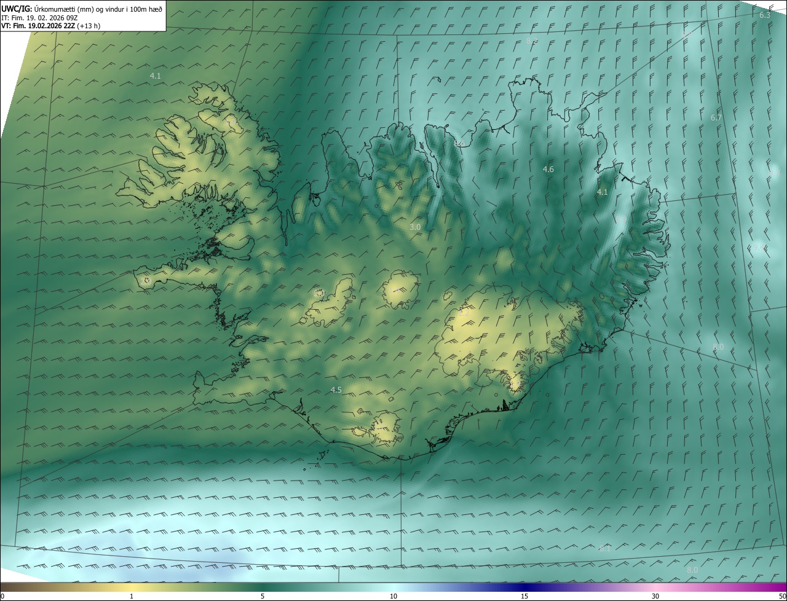787x601 pixels.
Task: Click the 6.7 value label
Action: pos(716,117)
